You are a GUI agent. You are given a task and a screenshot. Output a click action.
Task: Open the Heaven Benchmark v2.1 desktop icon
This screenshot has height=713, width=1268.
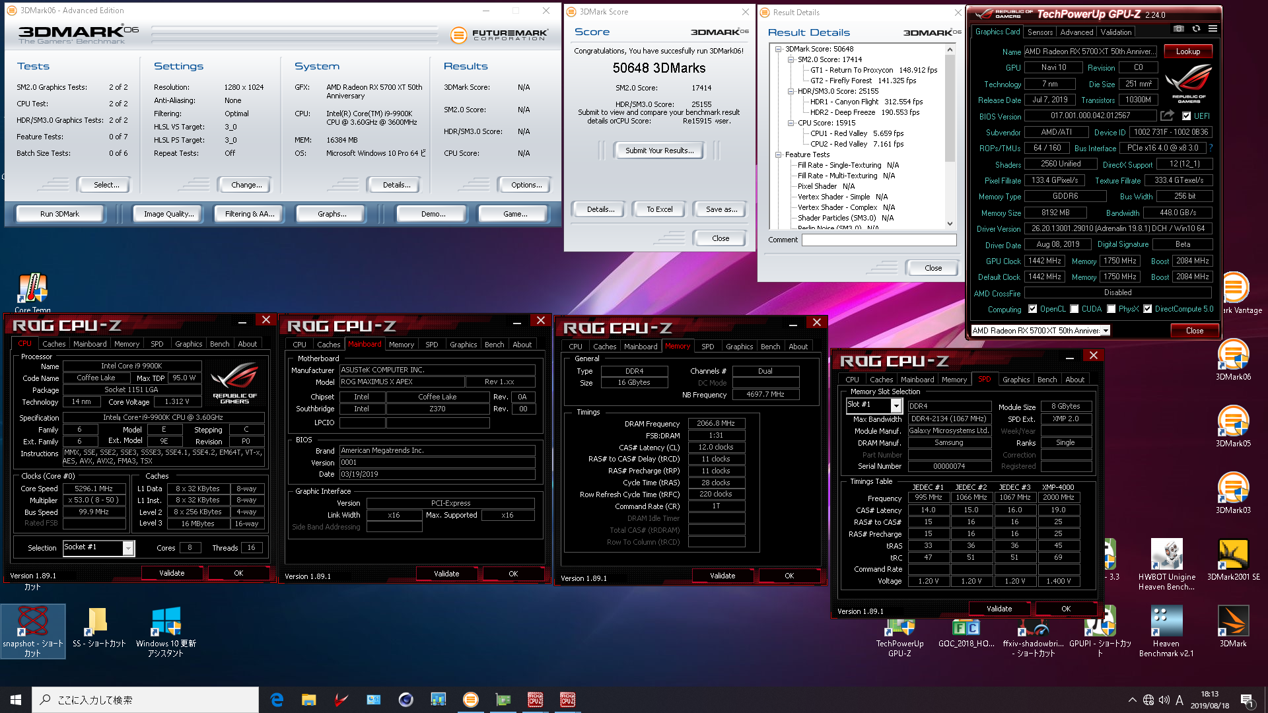(1166, 631)
